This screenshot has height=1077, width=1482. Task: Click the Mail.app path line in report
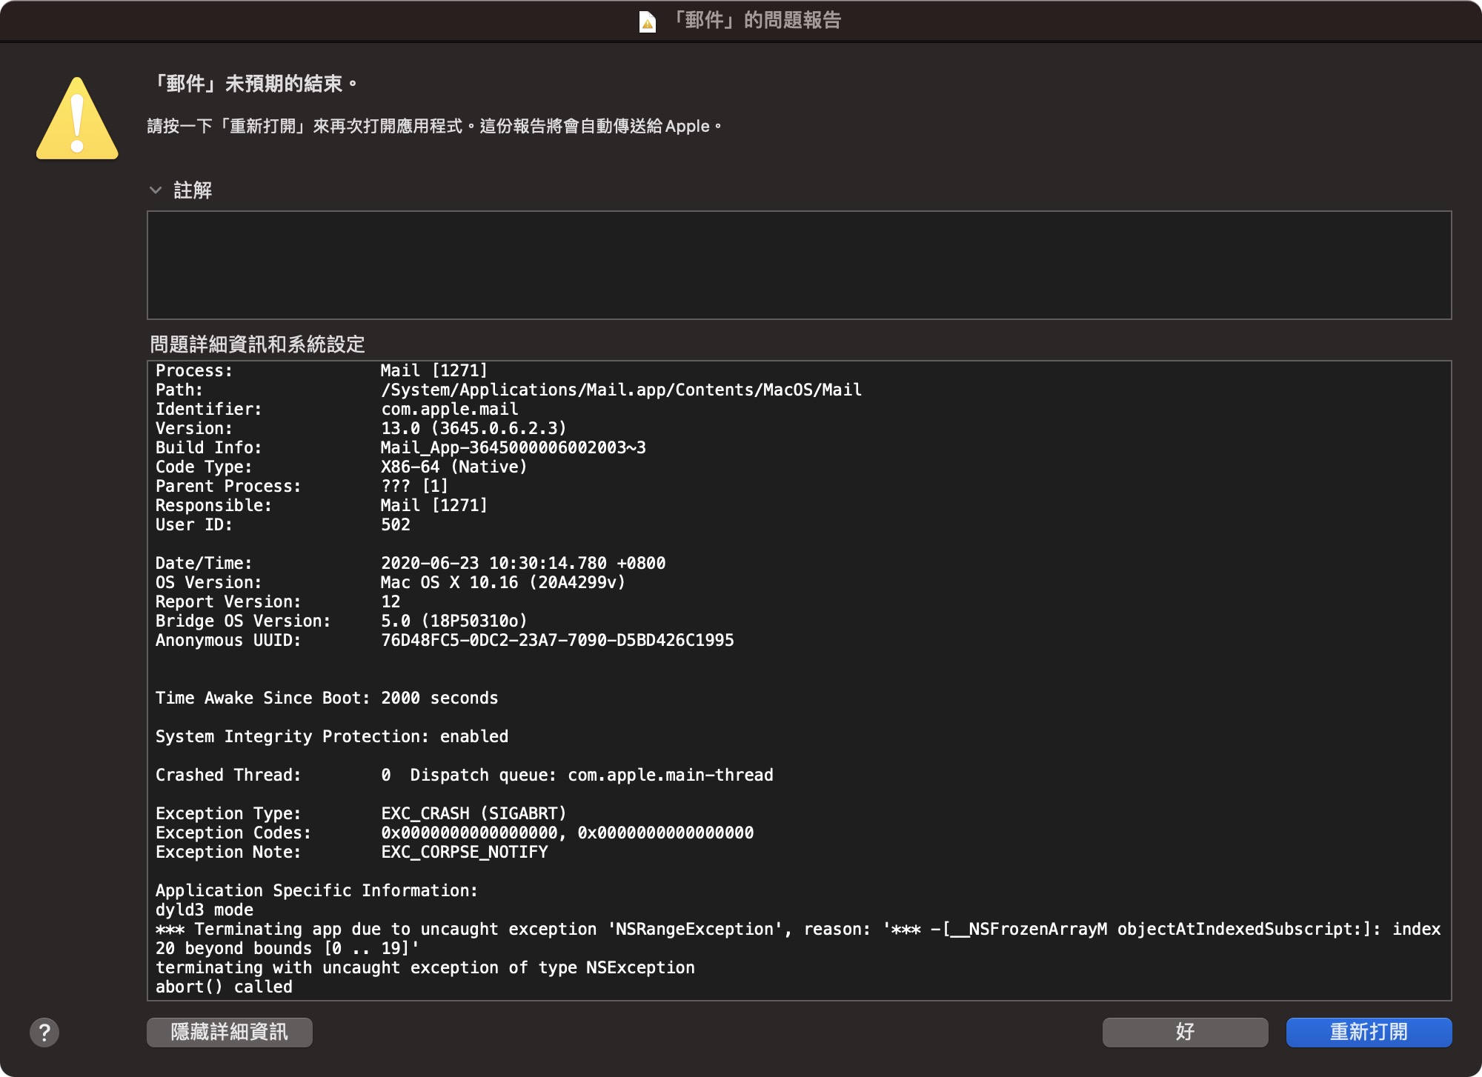pyautogui.click(x=621, y=390)
